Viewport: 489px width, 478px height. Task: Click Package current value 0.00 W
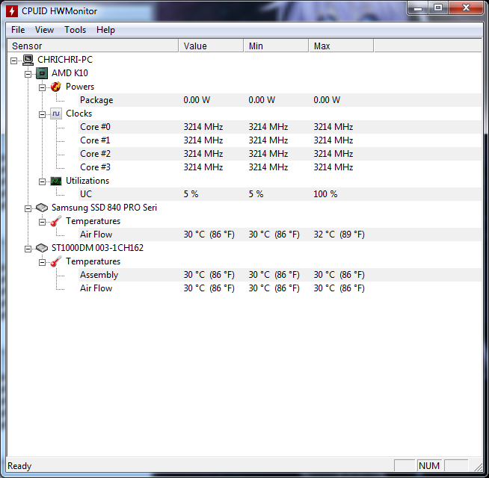click(x=197, y=100)
